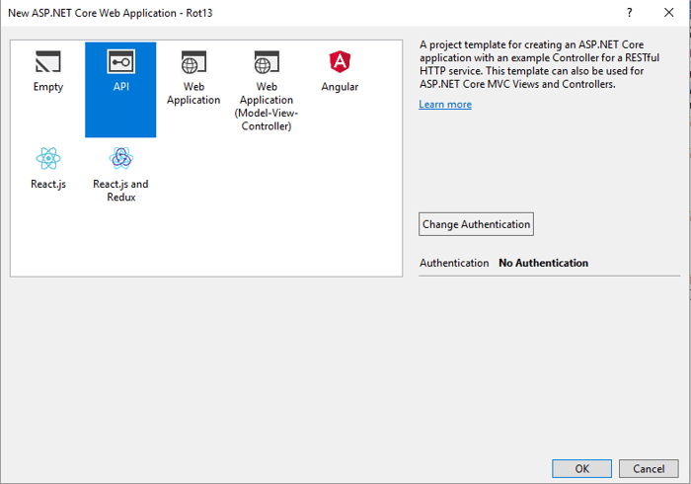Open the dialog help question mark
Image resolution: width=691 pixels, height=484 pixels.
pos(630,13)
